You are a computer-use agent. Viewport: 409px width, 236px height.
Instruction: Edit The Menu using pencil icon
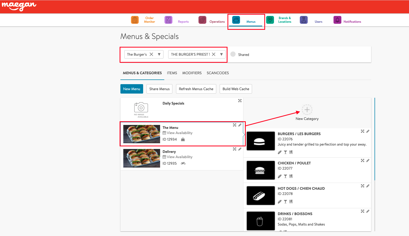[x=240, y=125]
